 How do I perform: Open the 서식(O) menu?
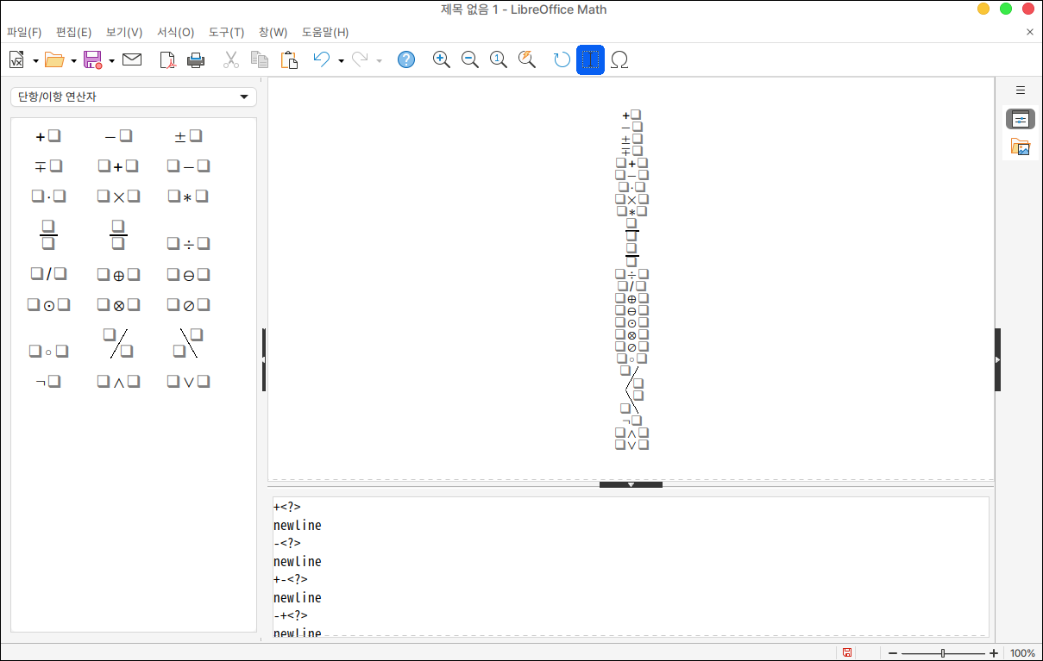[x=175, y=33]
